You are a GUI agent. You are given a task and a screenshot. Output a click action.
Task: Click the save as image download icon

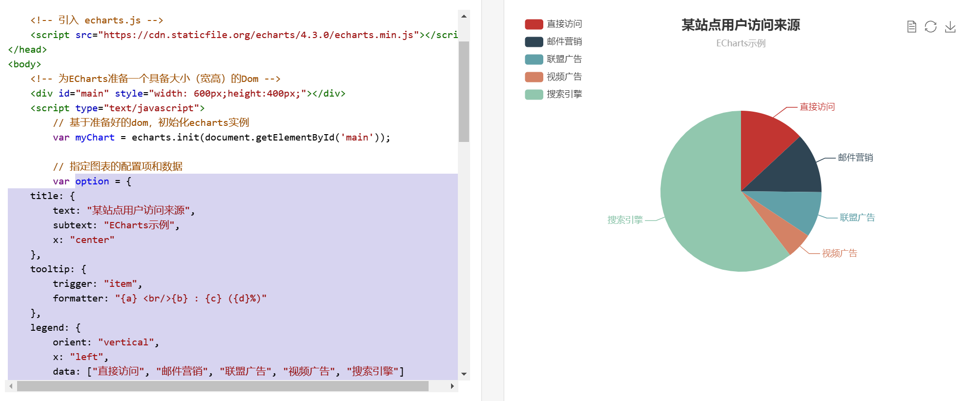pos(950,26)
